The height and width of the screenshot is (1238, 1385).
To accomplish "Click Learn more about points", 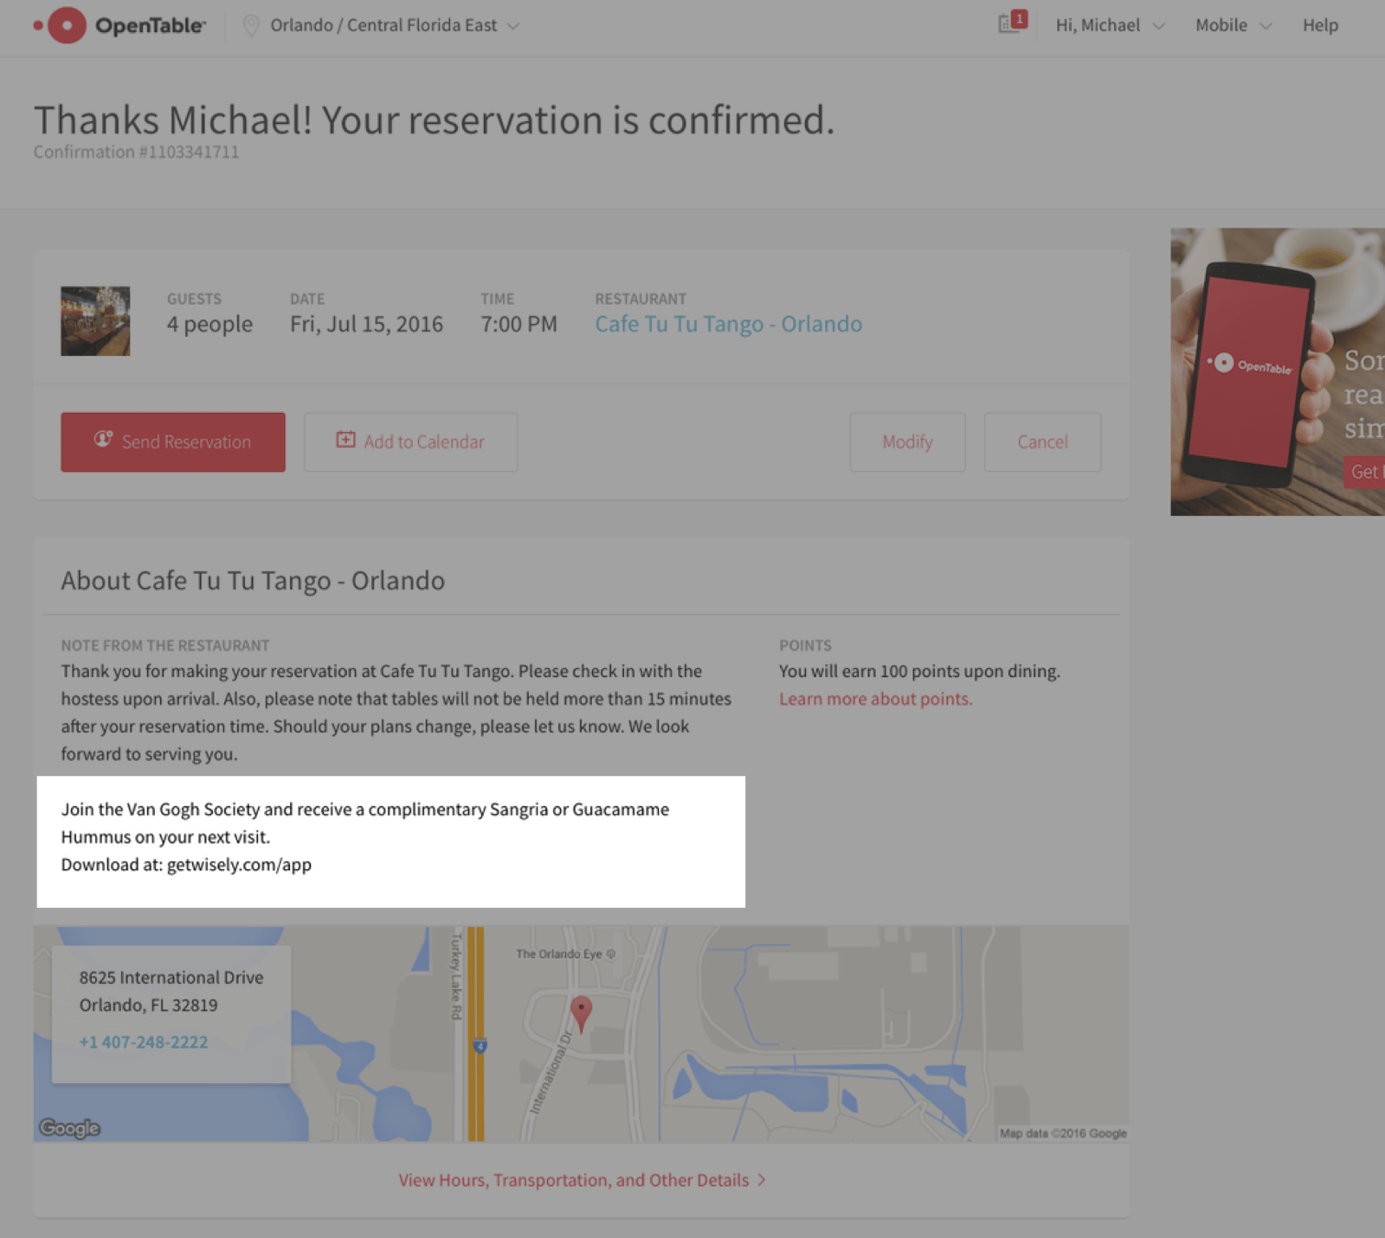I will coord(875,698).
